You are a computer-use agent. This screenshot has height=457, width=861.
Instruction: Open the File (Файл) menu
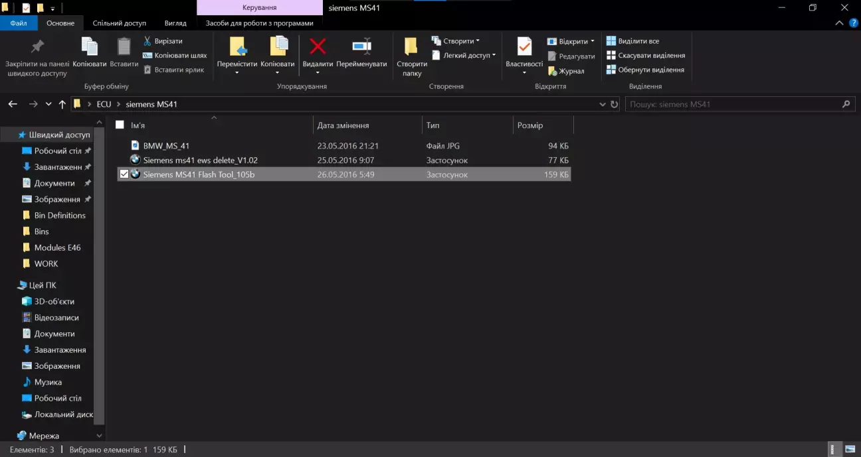click(x=19, y=23)
